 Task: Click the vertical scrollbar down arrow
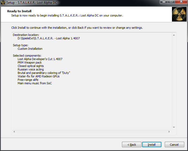(174, 127)
